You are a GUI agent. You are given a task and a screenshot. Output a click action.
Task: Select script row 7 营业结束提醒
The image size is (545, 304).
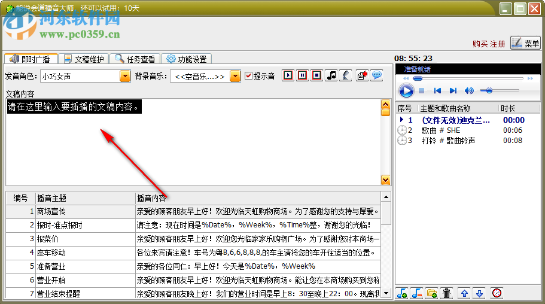click(x=193, y=294)
